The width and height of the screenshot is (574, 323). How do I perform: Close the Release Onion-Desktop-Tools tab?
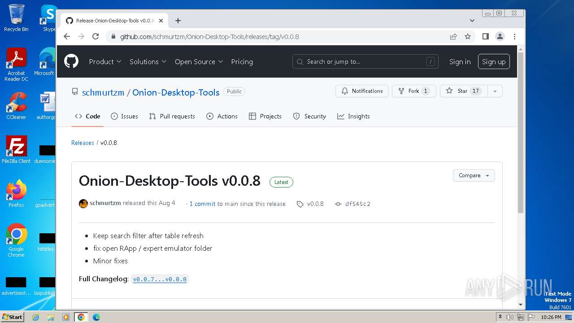161,21
